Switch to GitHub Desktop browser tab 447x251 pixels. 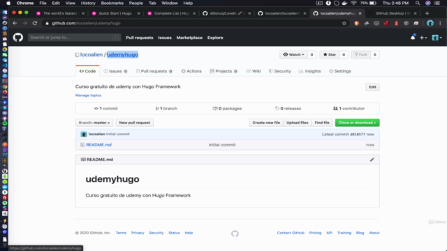393,13
